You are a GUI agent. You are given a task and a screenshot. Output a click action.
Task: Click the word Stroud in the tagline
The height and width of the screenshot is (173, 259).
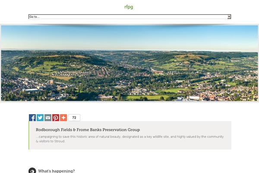click(x=59, y=141)
